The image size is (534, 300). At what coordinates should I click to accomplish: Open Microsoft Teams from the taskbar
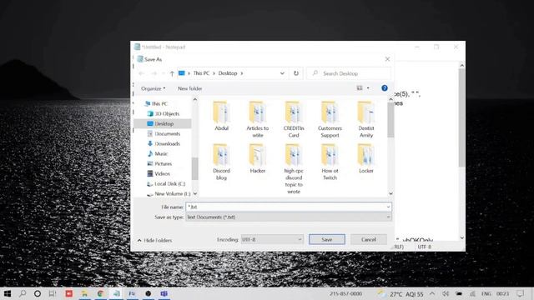coord(164,293)
